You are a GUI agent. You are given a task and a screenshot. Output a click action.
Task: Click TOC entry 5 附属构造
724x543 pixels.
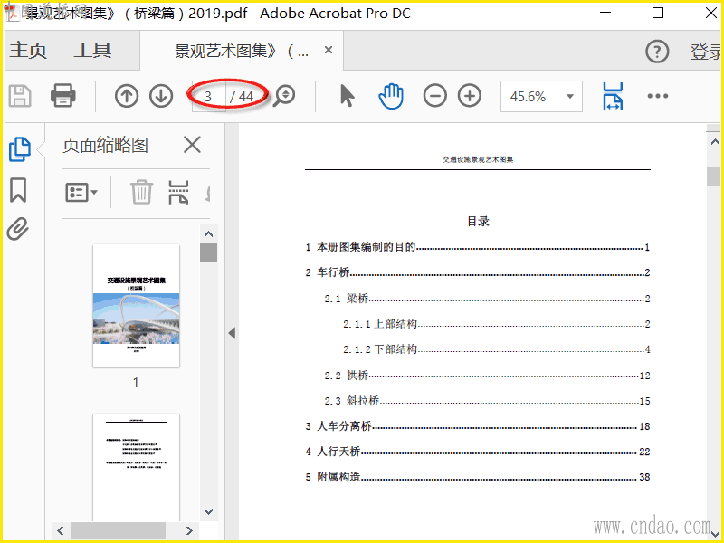click(x=478, y=477)
